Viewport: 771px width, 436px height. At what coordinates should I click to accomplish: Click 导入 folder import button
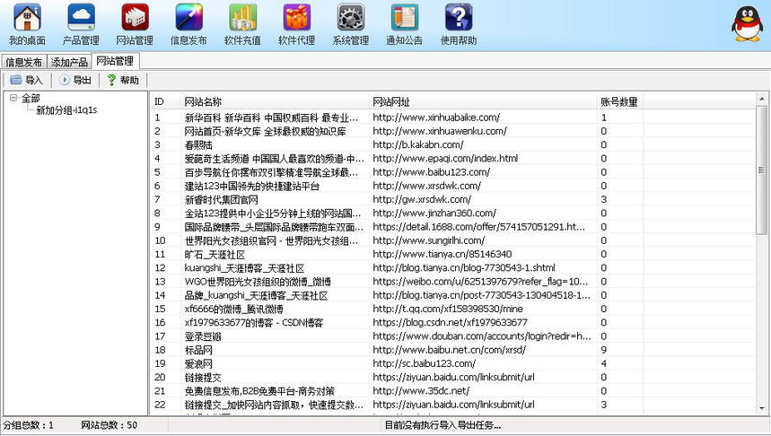(x=27, y=80)
